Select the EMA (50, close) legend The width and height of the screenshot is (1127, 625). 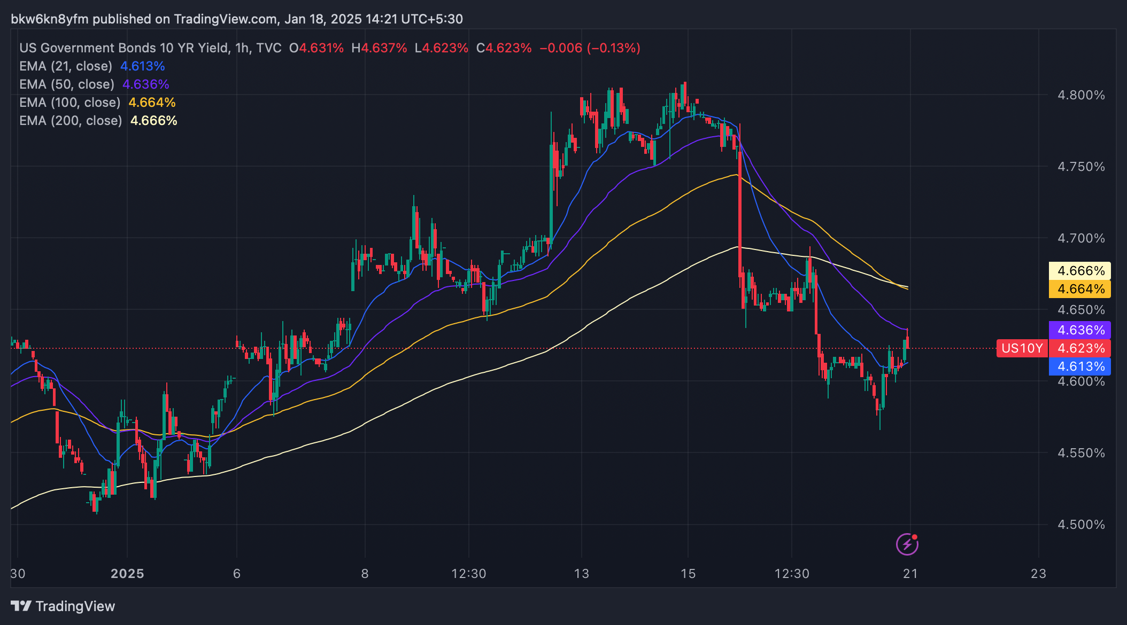(67, 84)
